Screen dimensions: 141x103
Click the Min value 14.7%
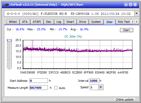tap(63, 29)
